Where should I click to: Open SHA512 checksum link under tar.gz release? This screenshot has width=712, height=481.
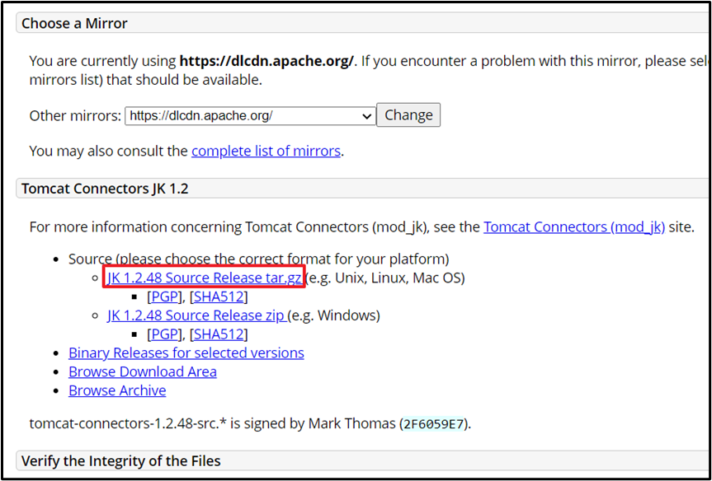219,297
